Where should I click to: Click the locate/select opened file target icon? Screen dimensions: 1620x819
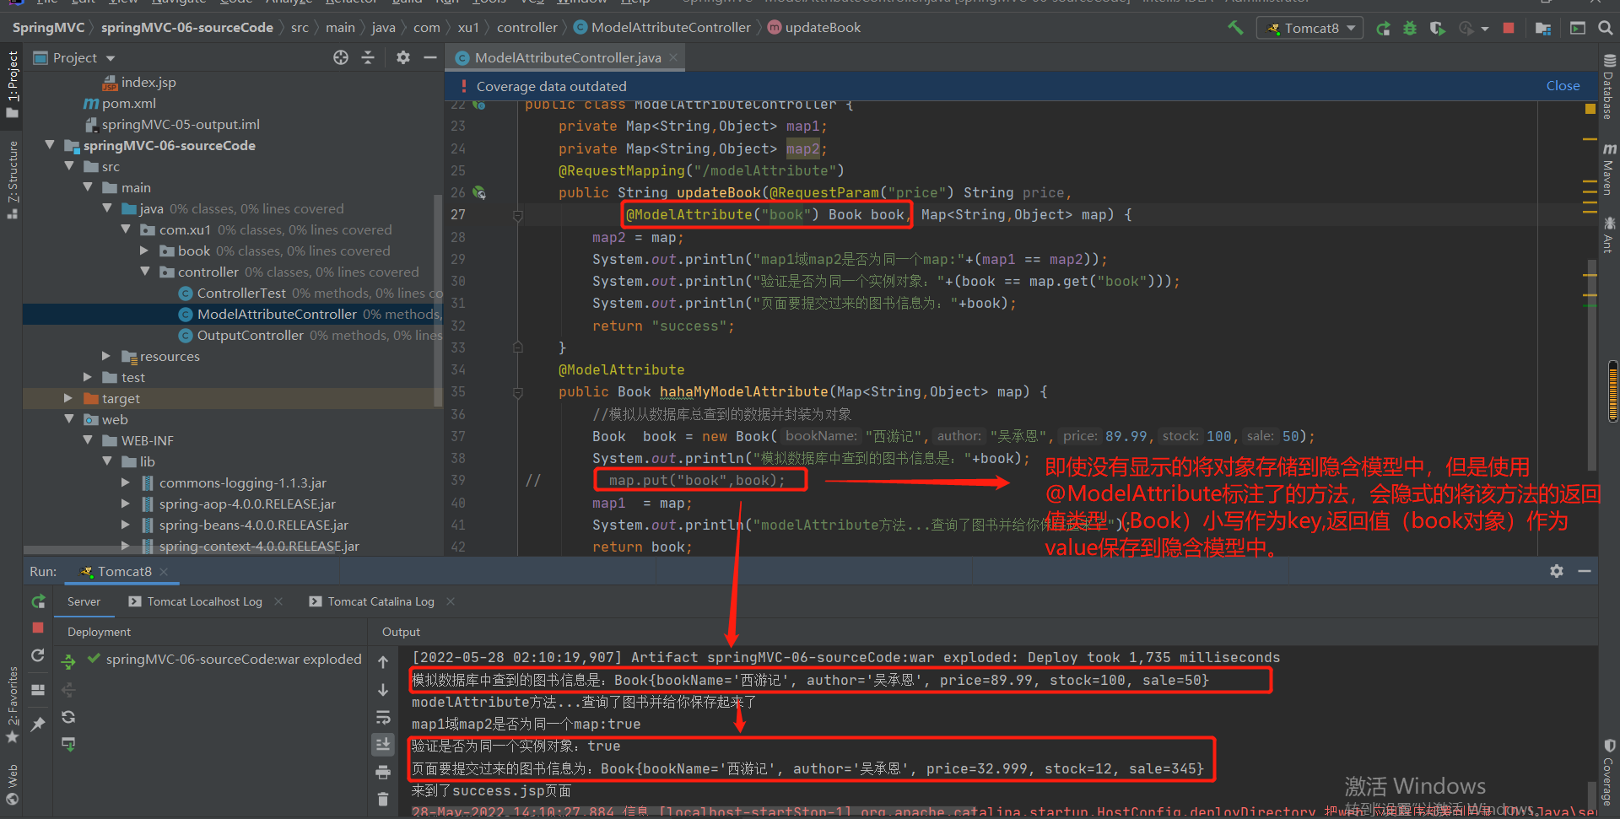tap(341, 57)
